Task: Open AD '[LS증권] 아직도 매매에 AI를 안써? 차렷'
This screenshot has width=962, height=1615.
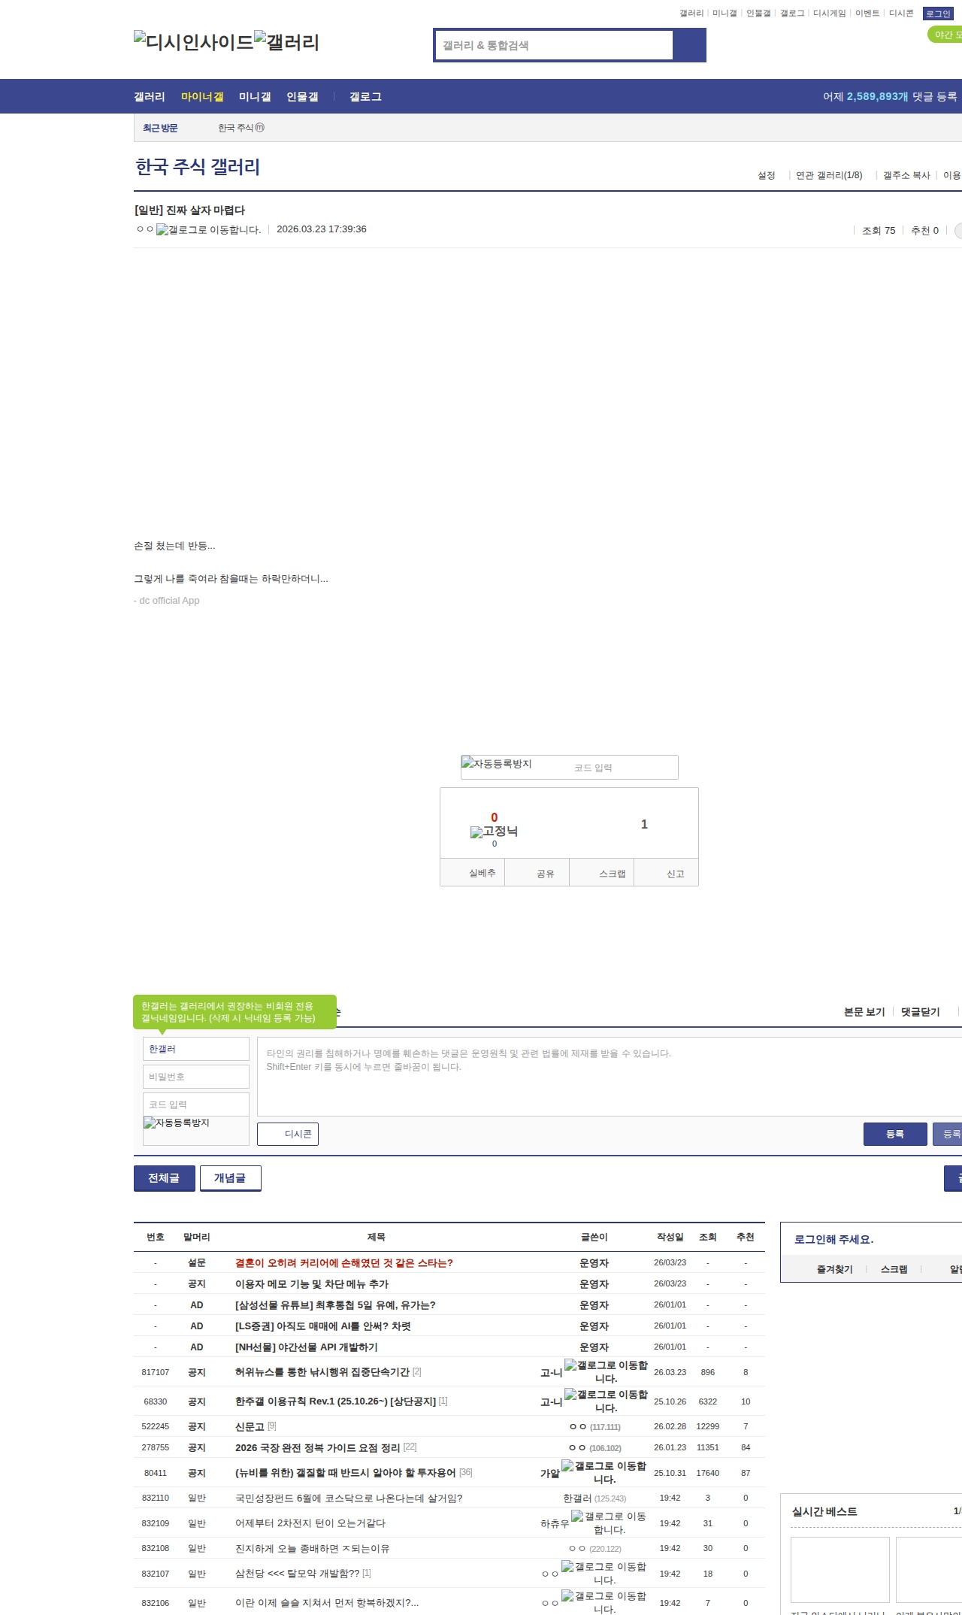Action: pyautogui.click(x=323, y=1326)
